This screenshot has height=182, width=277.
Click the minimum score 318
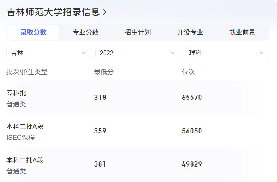click(100, 98)
